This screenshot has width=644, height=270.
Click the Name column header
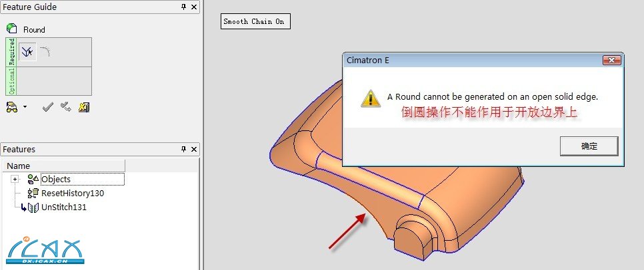(64, 166)
